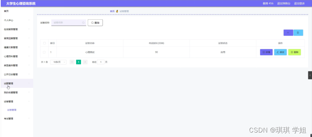Expand 典型案例管理 via its chevron
The height and width of the screenshot is (137, 312).
[x=29, y=65]
